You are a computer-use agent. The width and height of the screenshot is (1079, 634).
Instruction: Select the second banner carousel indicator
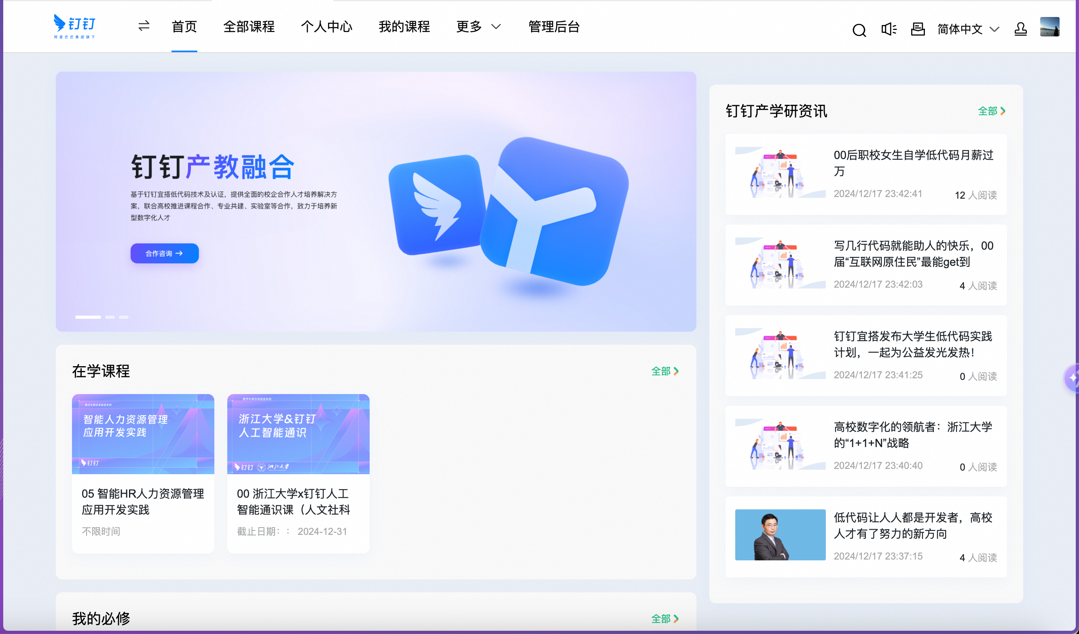pyautogui.click(x=110, y=317)
